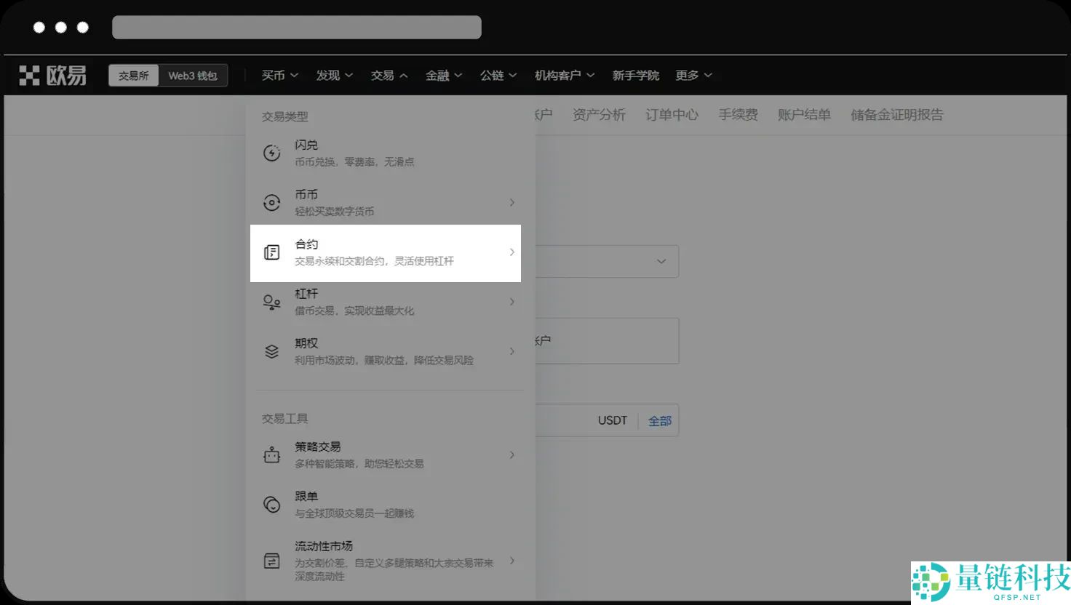Click the 币币 spot trading icon
Viewport: 1071px width, 605px height.
coord(271,202)
